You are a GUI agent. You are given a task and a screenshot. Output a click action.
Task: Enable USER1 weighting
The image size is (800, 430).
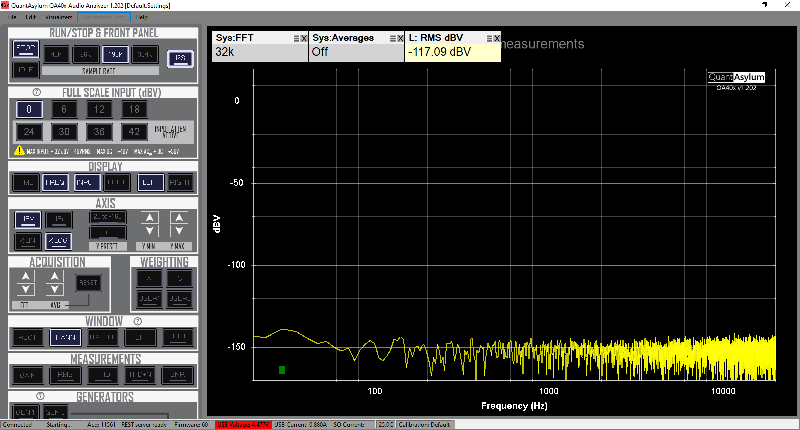149,299
